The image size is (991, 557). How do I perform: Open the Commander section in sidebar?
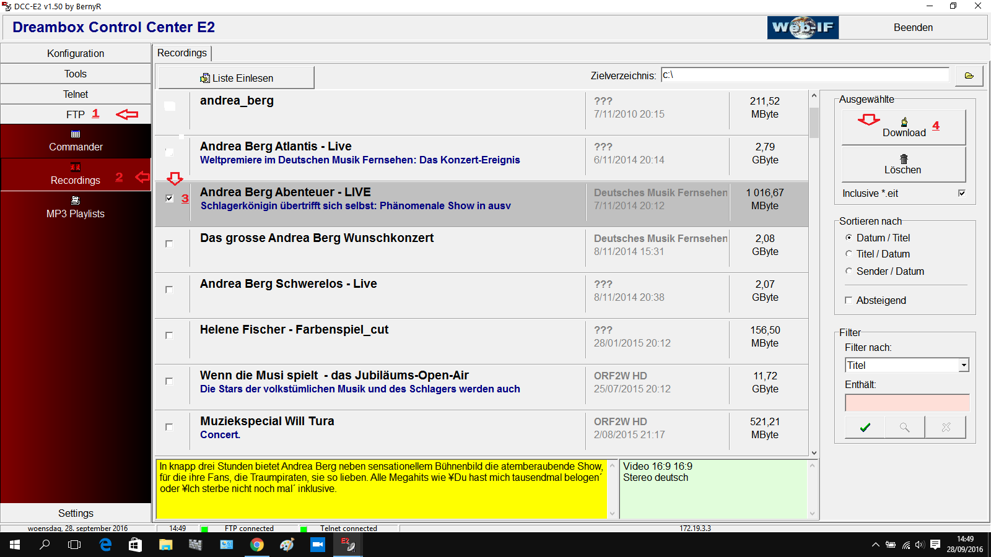tap(76, 141)
